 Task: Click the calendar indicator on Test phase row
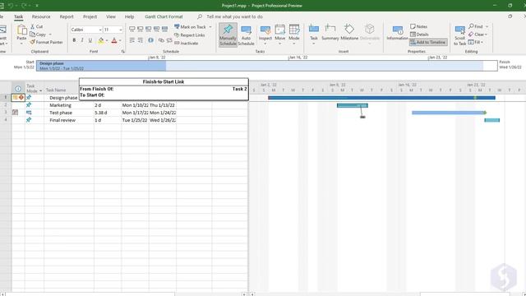pos(15,113)
